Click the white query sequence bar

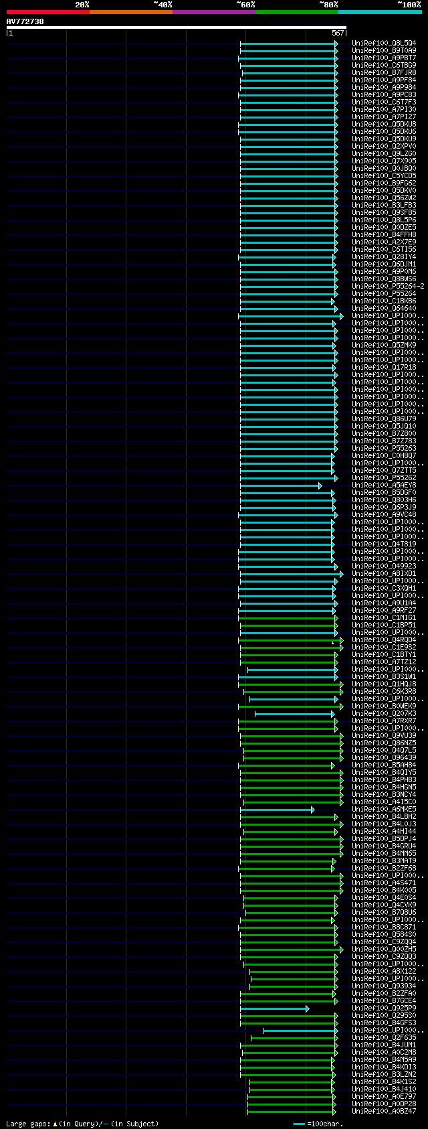click(x=177, y=27)
